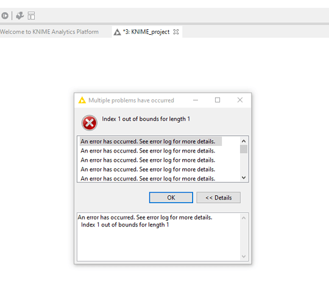The image size is (329, 305).
Task: Switch to Welcome to KNIME Analytics Platform tab
Action: tap(49, 32)
